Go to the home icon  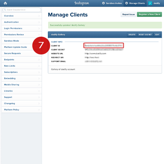[x=5, y=3]
